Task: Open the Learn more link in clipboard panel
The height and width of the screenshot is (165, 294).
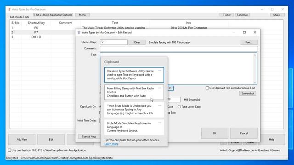Action: pyautogui.click(x=111, y=144)
